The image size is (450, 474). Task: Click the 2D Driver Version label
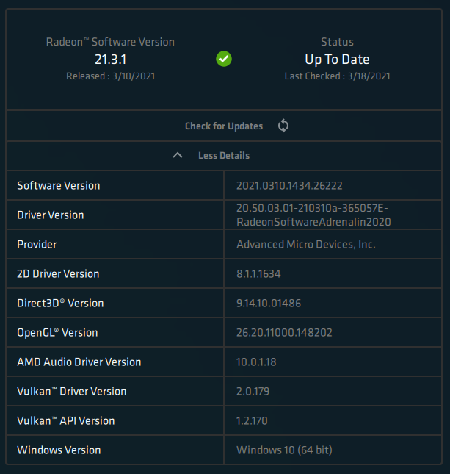[x=58, y=273]
